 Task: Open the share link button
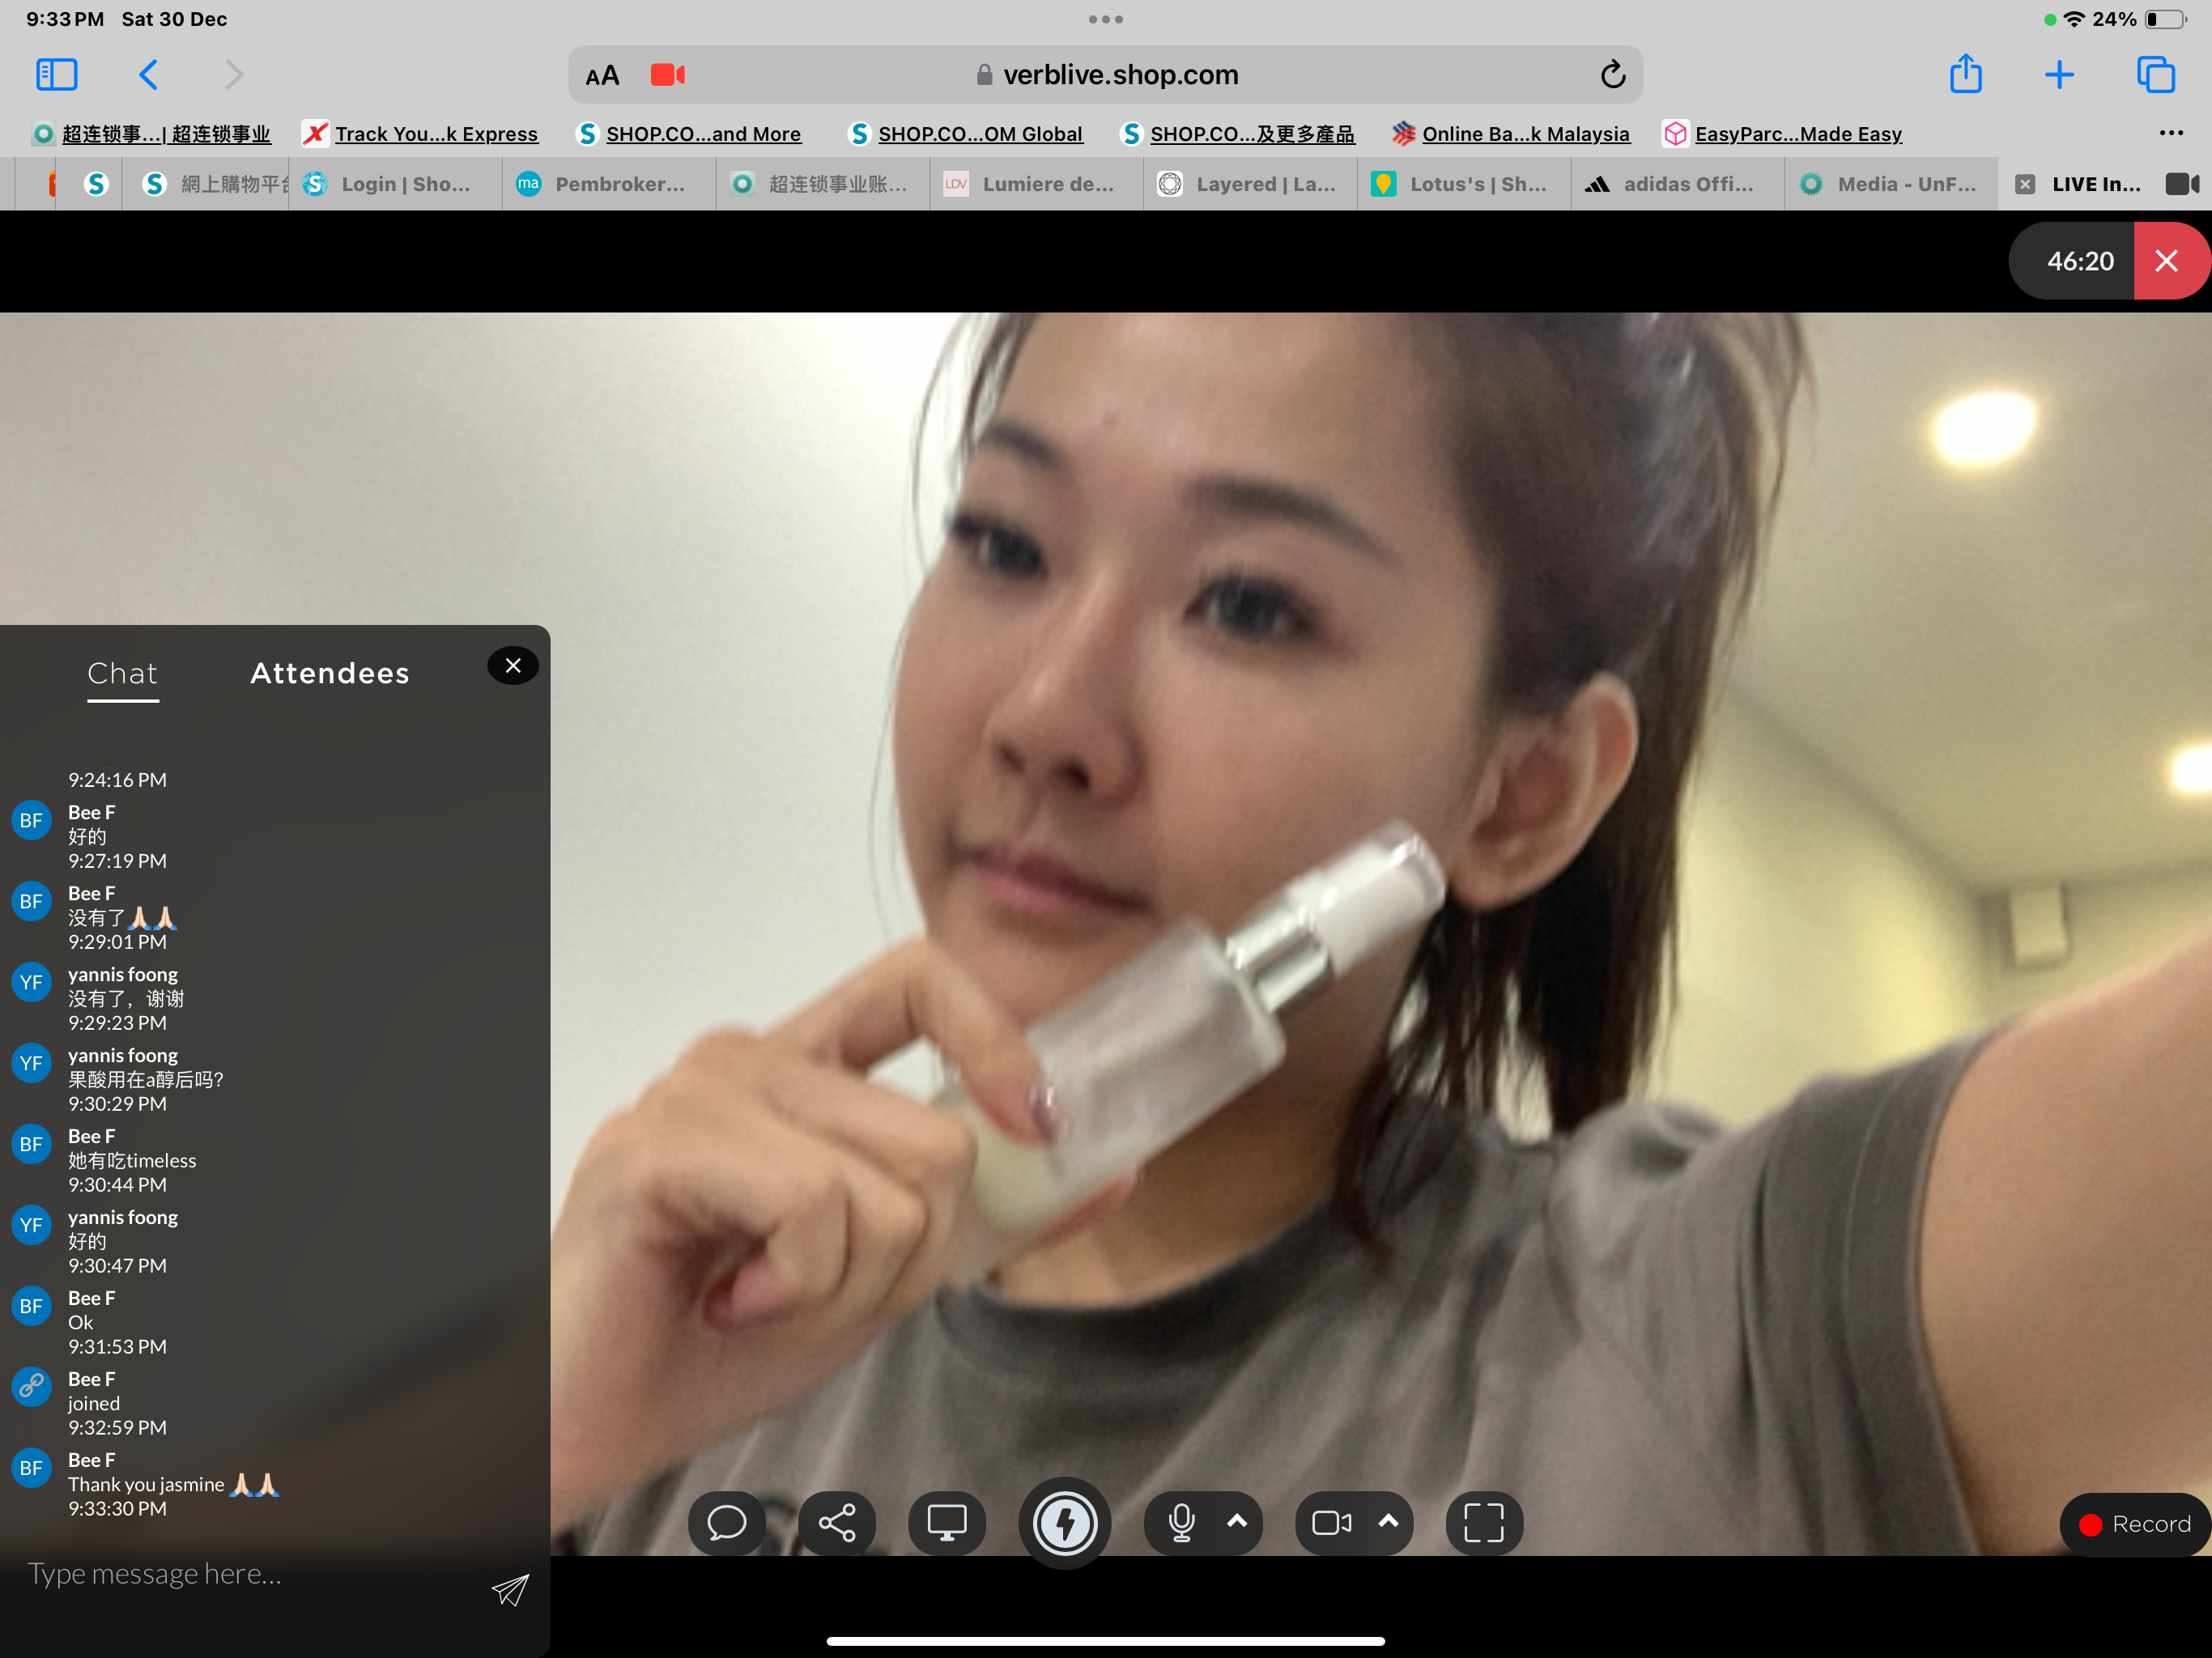coord(837,1523)
